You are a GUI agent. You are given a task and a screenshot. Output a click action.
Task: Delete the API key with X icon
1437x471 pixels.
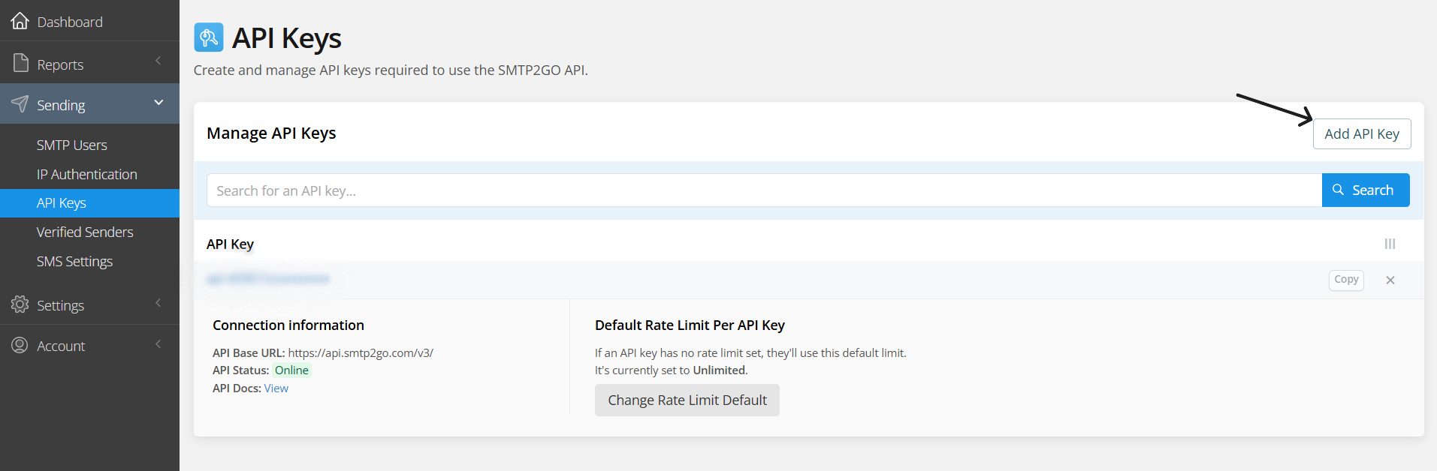click(x=1390, y=280)
